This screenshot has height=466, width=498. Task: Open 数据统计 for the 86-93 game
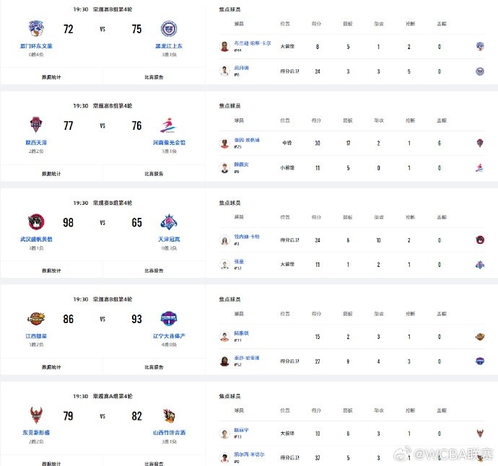click(51, 367)
